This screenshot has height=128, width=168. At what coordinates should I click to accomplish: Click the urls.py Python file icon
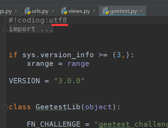click(28, 11)
